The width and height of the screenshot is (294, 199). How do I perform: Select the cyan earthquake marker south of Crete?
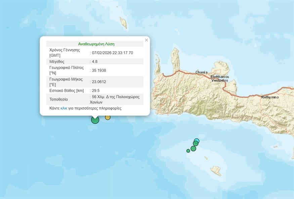coord(197,141)
